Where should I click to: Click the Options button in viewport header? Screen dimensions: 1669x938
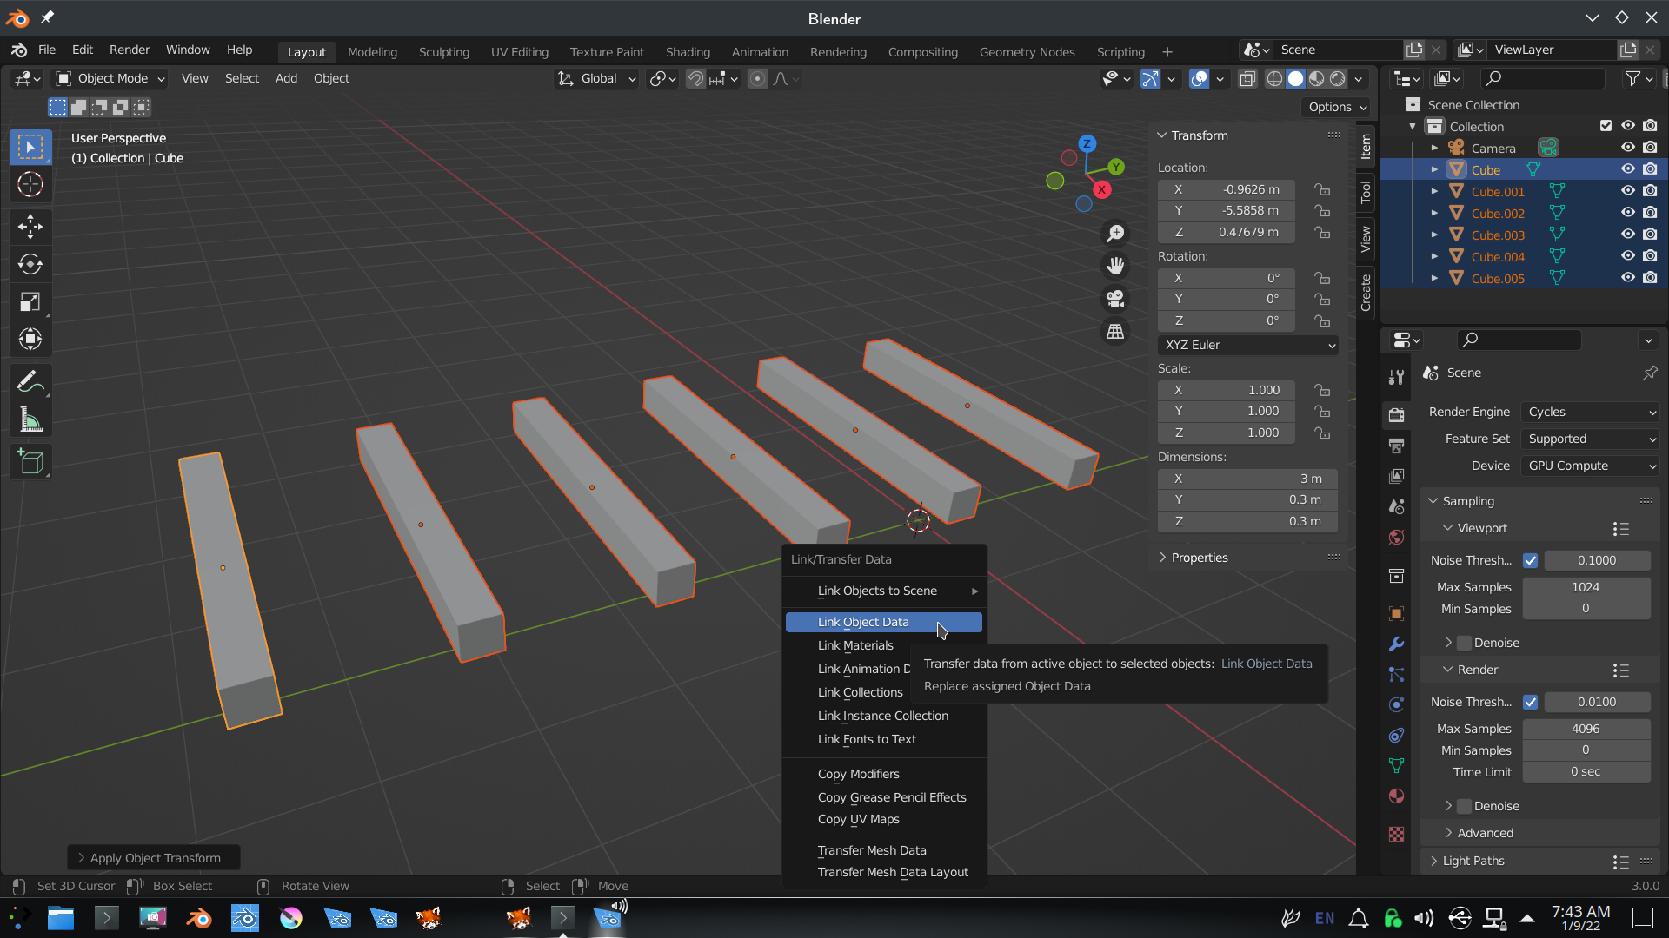tap(1336, 107)
